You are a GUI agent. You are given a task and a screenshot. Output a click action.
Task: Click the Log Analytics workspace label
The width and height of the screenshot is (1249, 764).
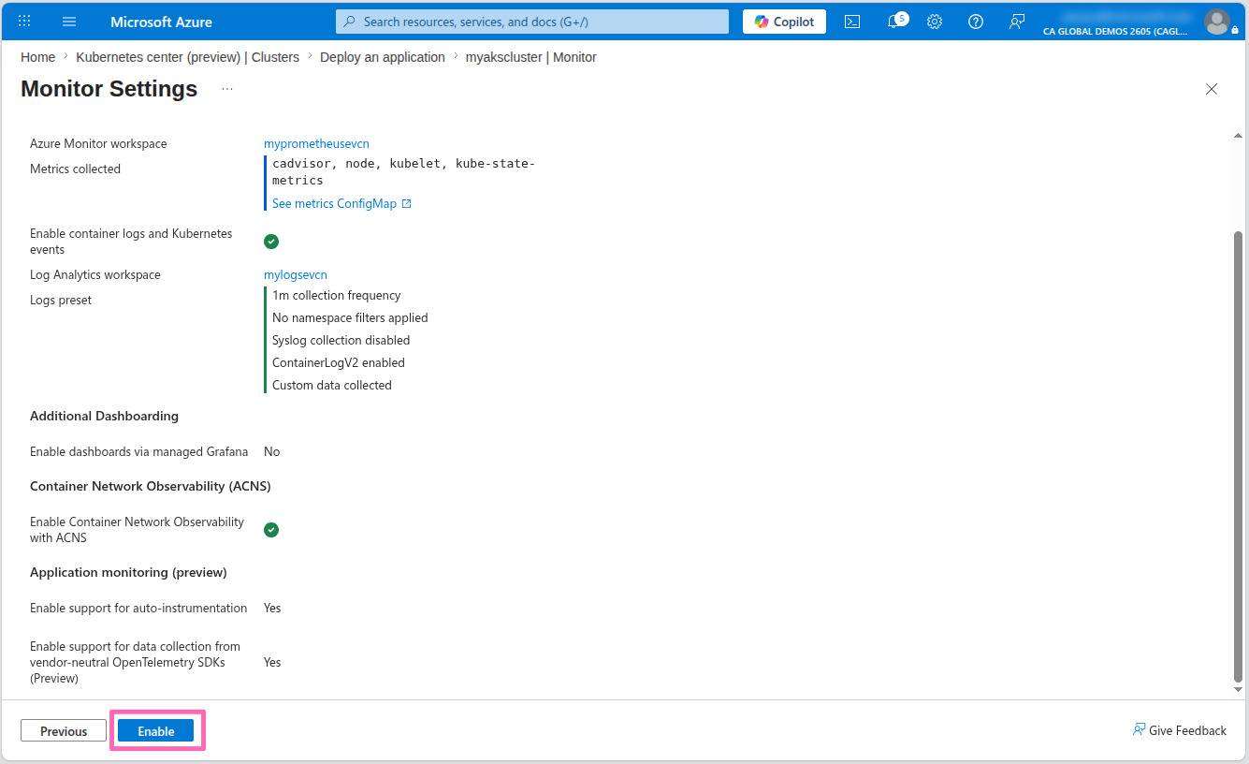click(95, 275)
